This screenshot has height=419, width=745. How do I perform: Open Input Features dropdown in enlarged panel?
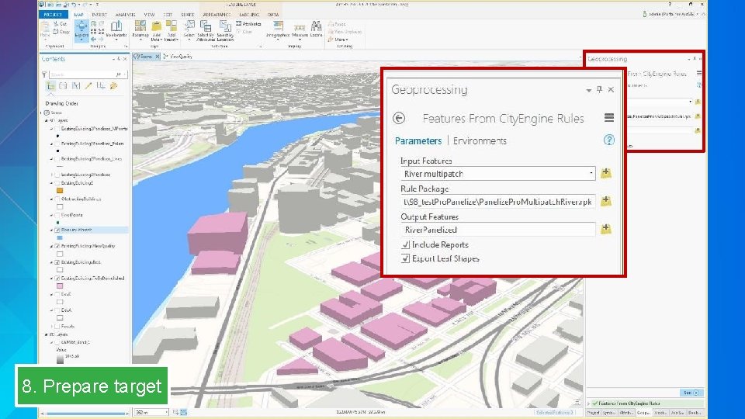pos(591,173)
